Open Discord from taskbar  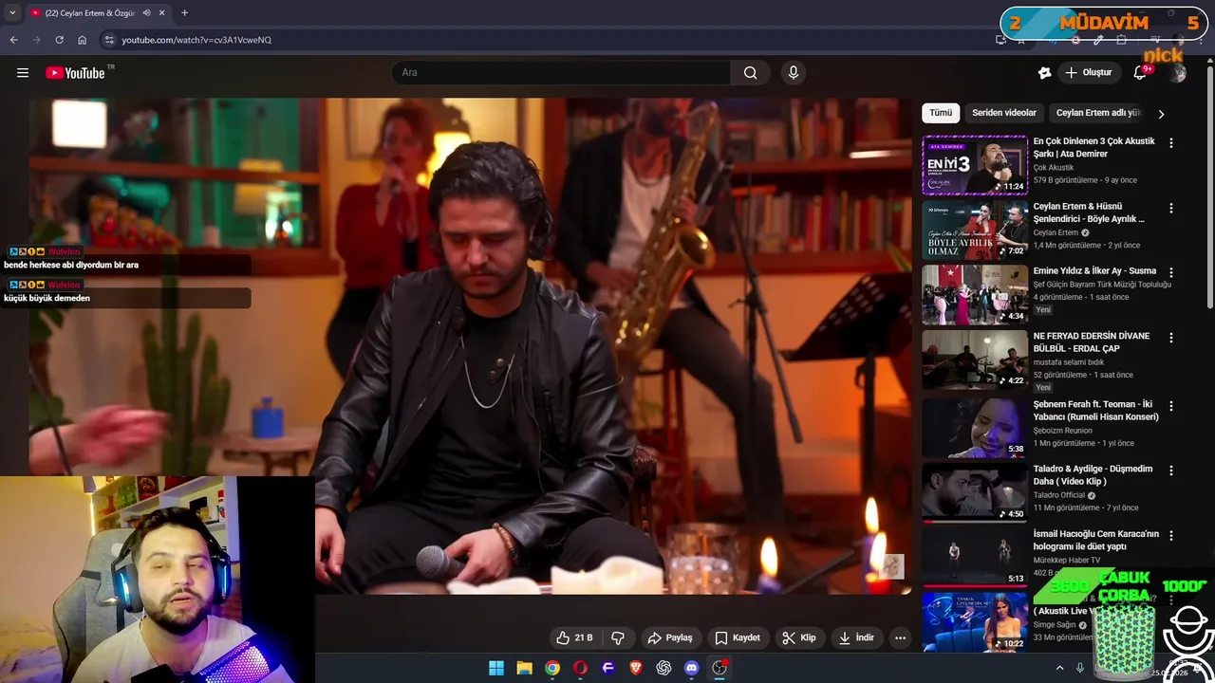point(692,668)
